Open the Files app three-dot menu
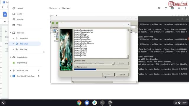 (x=186, y=8)
